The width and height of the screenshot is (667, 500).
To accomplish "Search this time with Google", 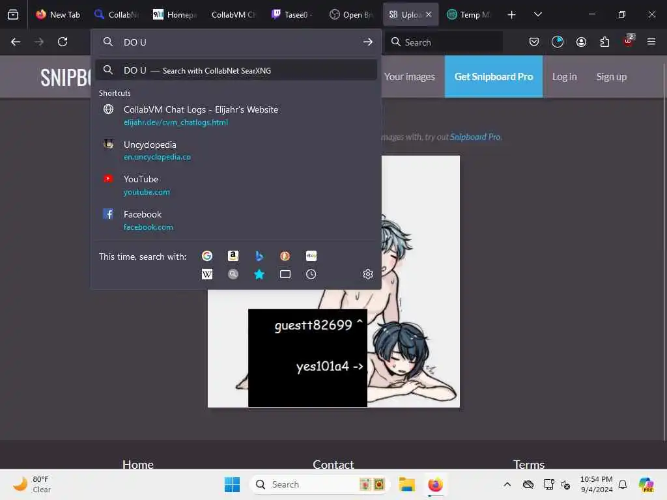I will 207,256.
